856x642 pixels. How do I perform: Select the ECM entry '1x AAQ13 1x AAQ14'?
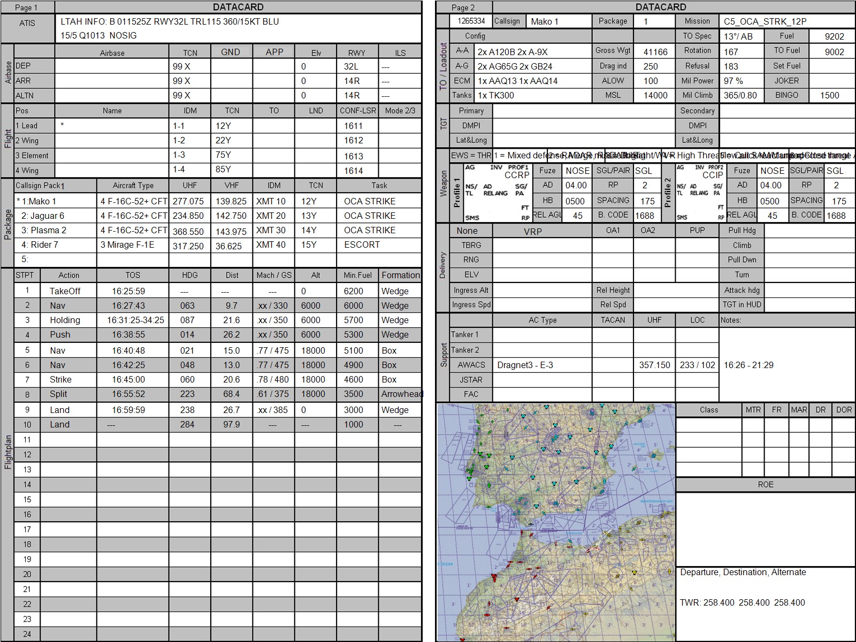[x=517, y=81]
